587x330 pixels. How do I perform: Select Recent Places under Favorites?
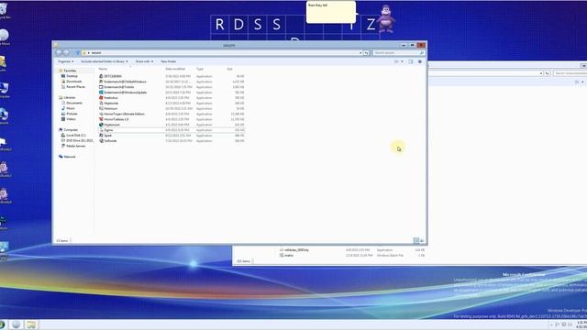point(75,87)
